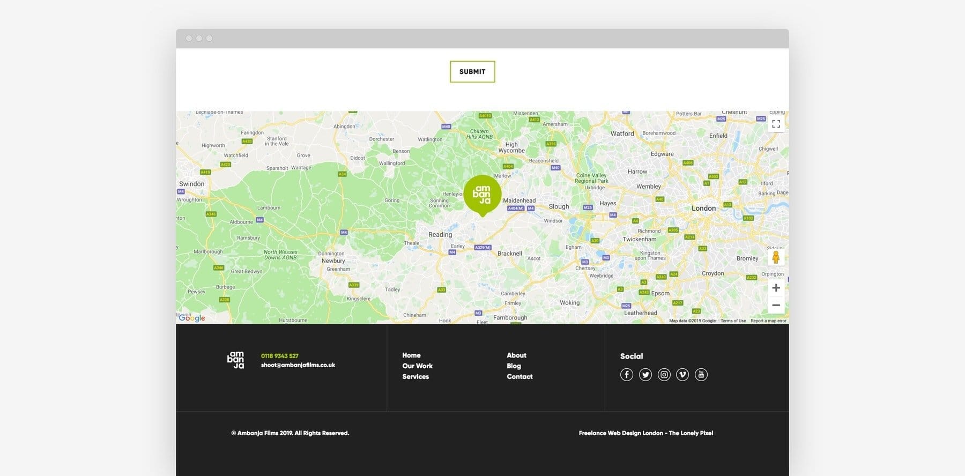The height and width of the screenshot is (476, 965).
Task: Click the shoot@ambanjafilms.co.uk email link
Action: 298,365
